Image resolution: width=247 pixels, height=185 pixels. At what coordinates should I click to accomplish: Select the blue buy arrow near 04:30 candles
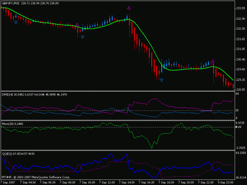tap(16, 22)
